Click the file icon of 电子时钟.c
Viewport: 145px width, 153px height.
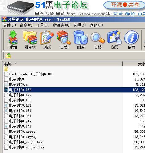coord(6,84)
